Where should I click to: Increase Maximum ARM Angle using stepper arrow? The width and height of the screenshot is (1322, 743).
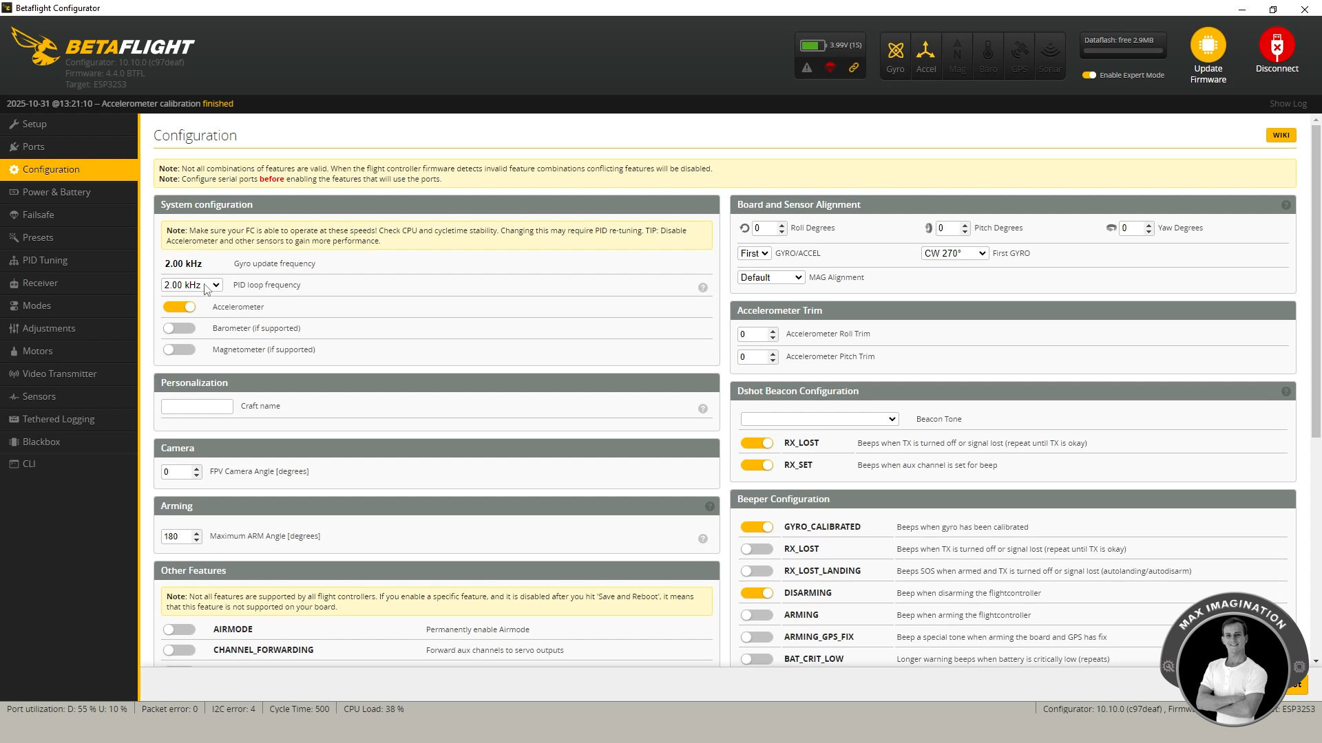[x=197, y=532]
